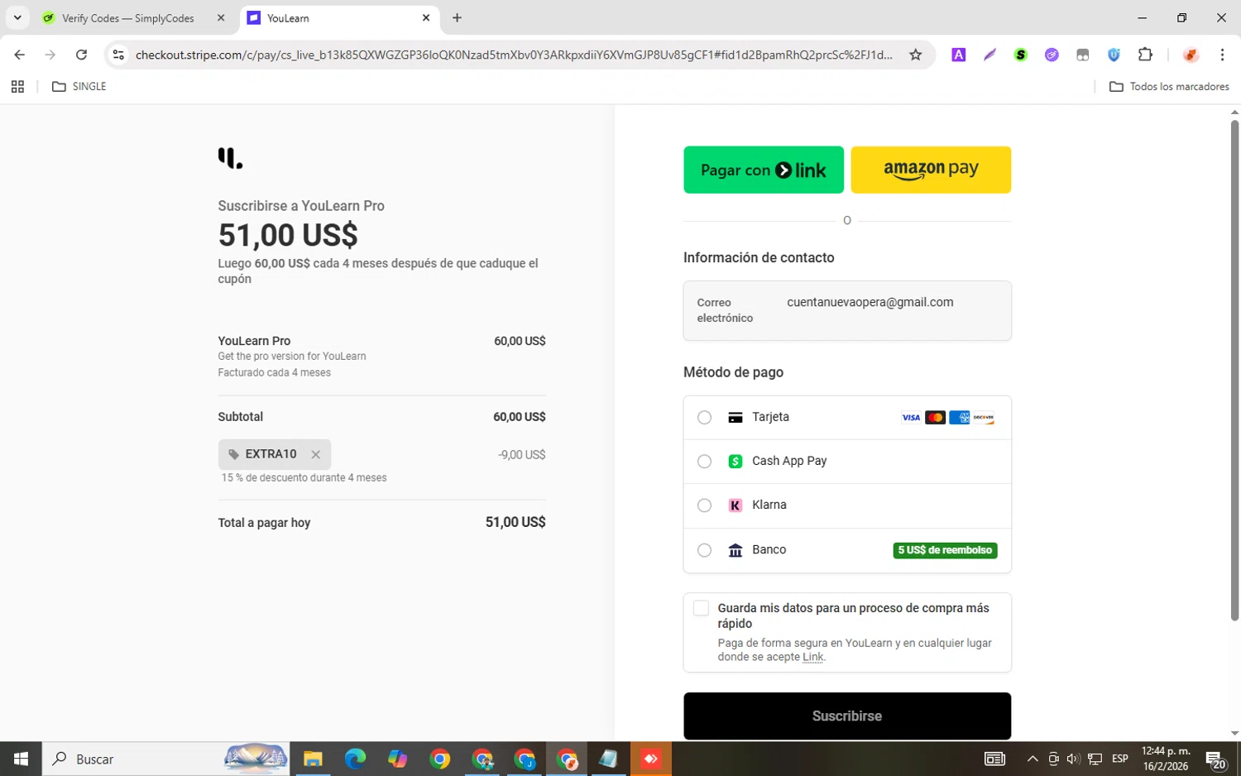Screen dimensions: 1241x776
Task: Click the YouLearn logo icon
Action: [x=230, y=158]
